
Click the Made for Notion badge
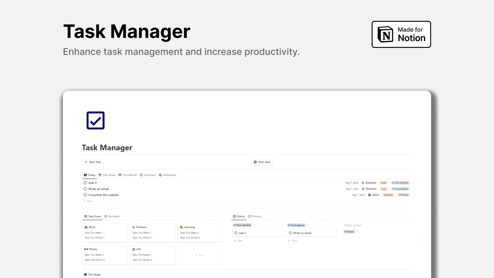(x=401, y=34)
